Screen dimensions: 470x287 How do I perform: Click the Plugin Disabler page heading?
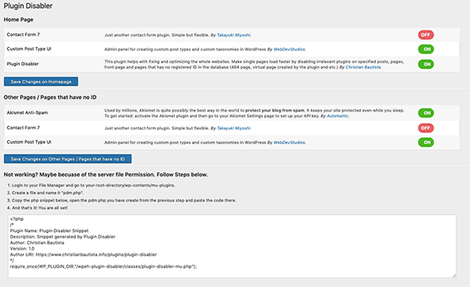point(28,6)
